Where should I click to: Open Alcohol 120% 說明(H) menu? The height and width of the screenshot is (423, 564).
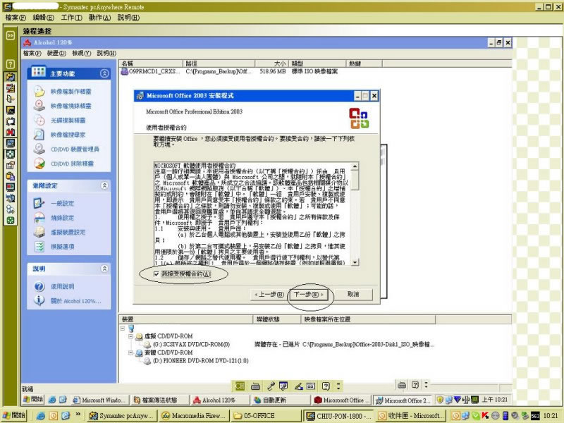tap(106, 54)
